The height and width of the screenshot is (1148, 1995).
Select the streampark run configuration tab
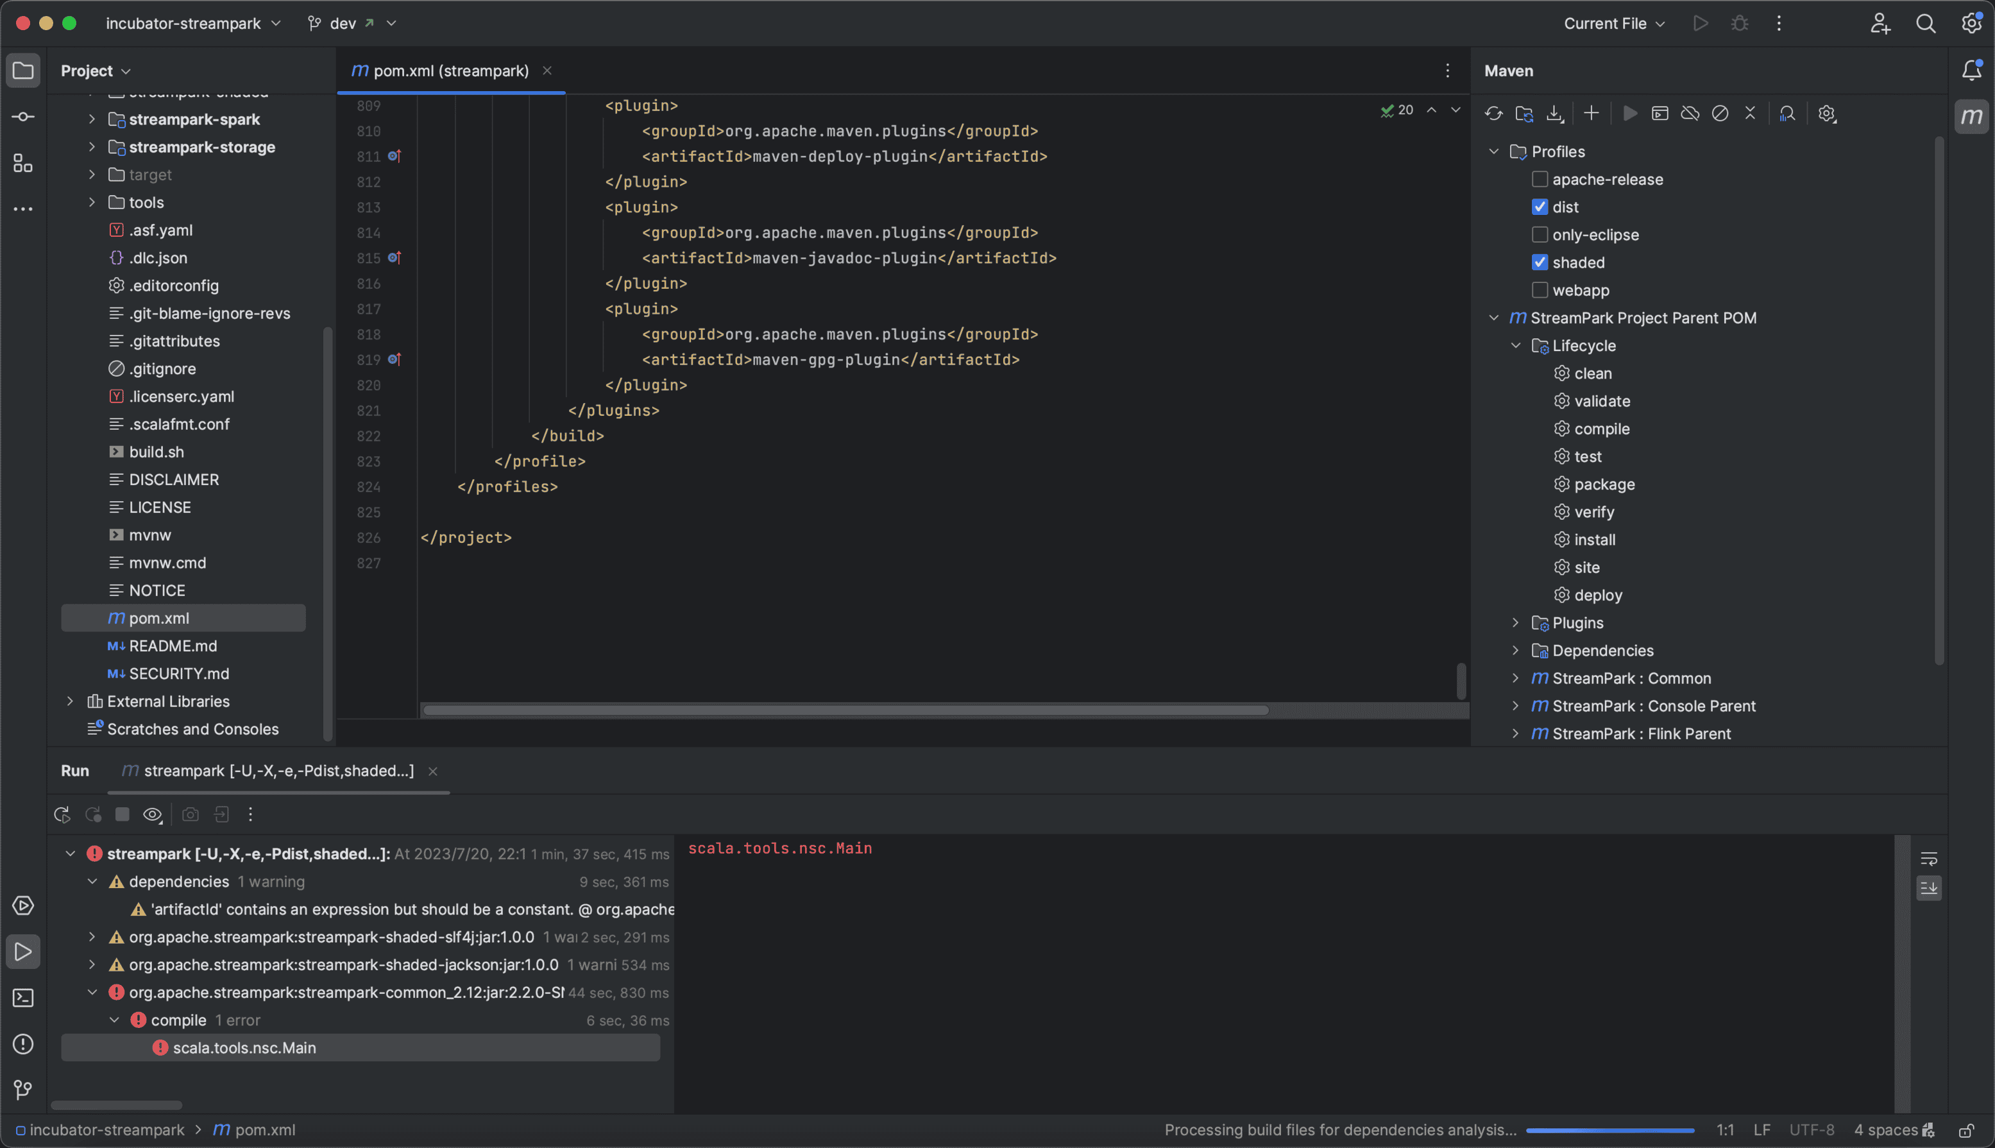click(x=278, y=771)
